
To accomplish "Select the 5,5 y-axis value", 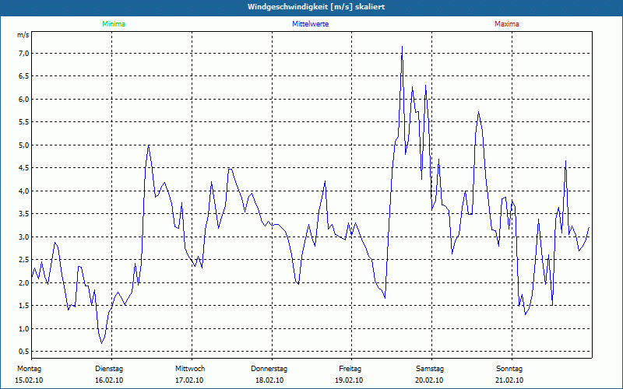I will [24, 122].
